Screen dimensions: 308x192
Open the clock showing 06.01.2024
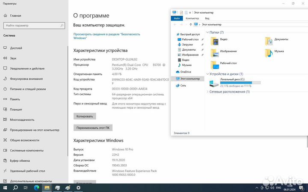[289, 188]
